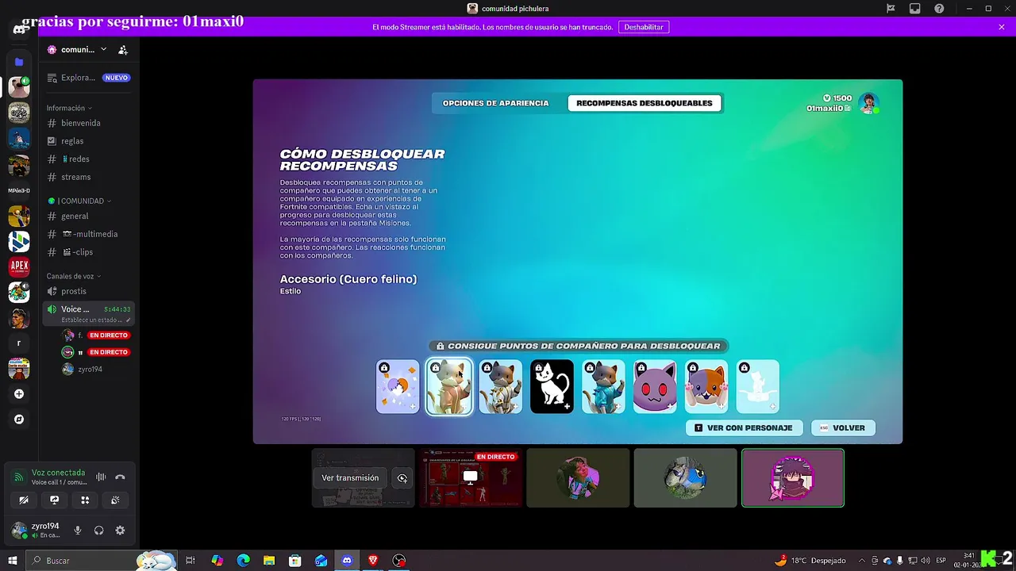Open Windows Start menu
The width and height of the screenshot is (1016, 571).
pos(13,561)
